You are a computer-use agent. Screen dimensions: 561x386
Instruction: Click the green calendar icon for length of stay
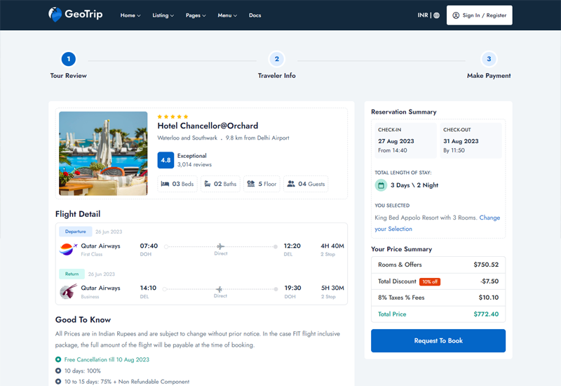(x=381, y=185)
